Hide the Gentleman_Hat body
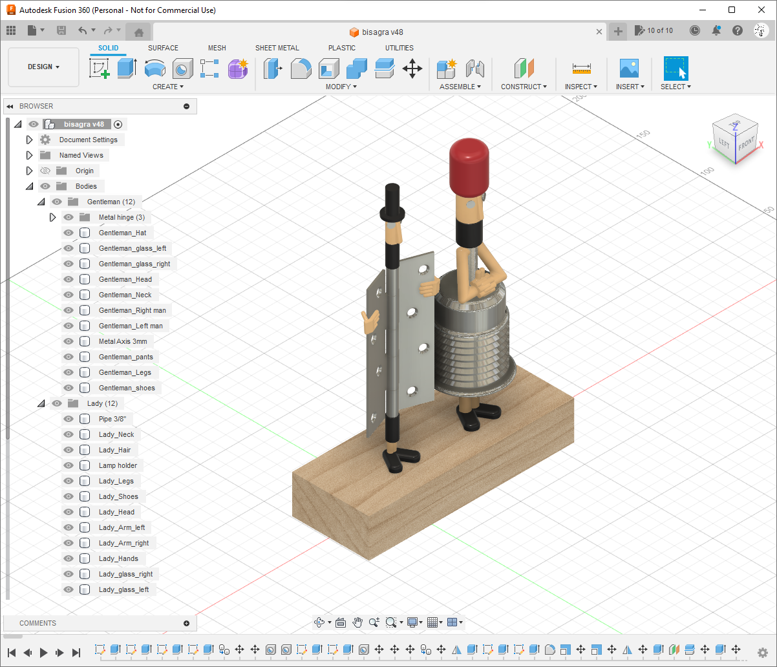Screen dimensions: 777x667 (x=68, y=233)
